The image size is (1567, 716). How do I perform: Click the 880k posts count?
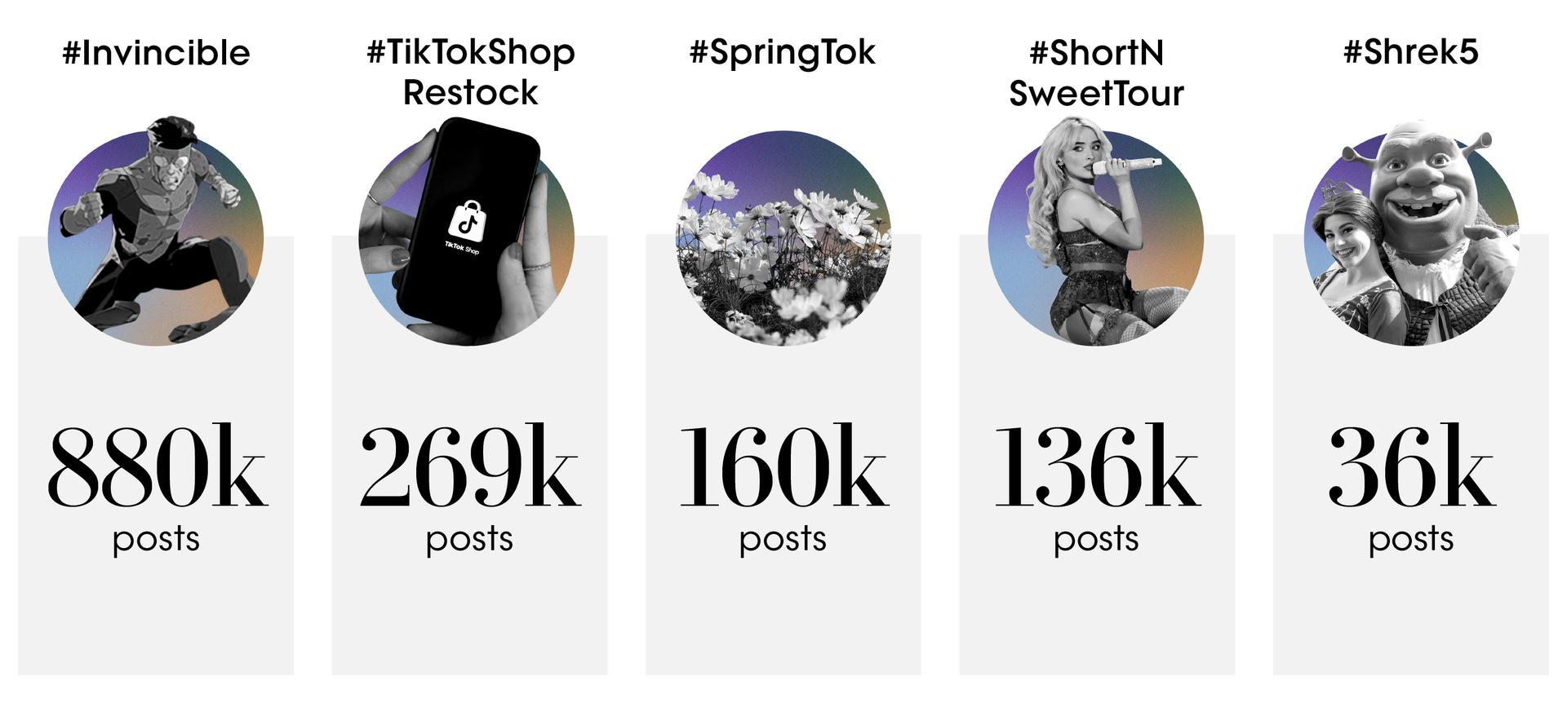pos(156,466)
